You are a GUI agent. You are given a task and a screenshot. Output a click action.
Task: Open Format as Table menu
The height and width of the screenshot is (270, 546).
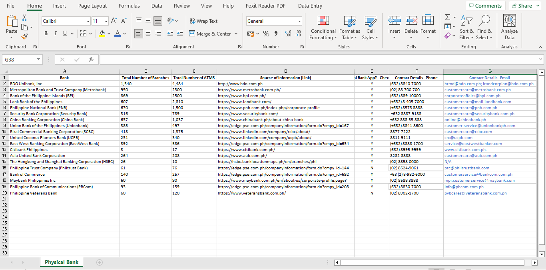pyautogui.click(x=350, y=28)
